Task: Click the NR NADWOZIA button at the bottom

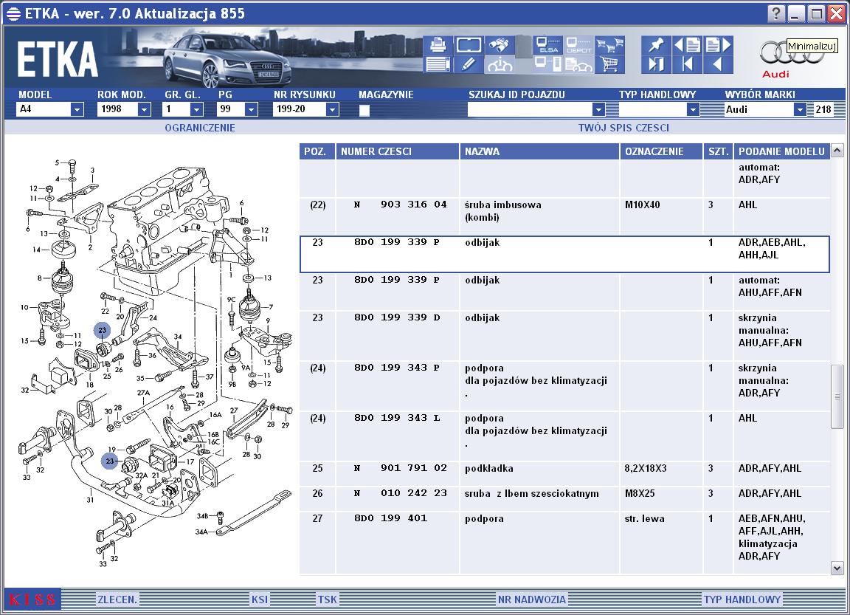Action: pyautogui.click(x=532, y=599)
